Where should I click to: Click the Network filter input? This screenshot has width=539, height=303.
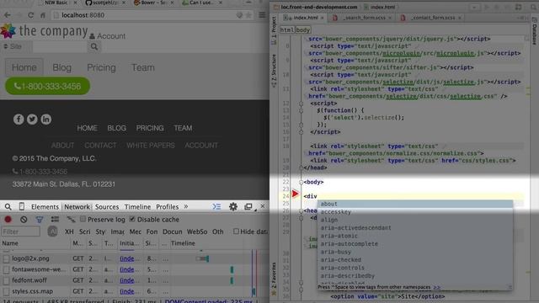click(x=20, y=231)
